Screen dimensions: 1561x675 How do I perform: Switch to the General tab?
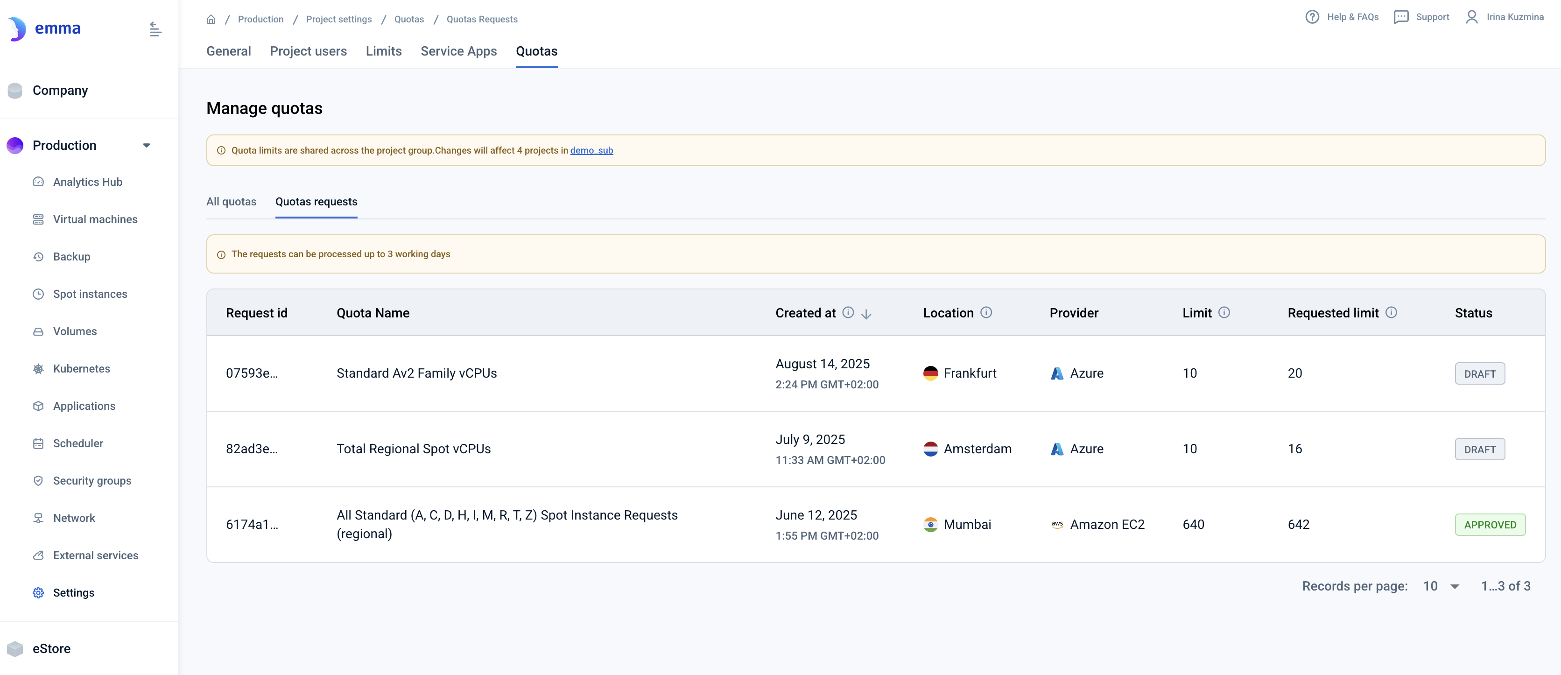point(228,51)
